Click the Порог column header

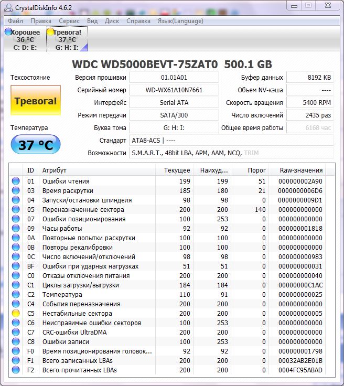pyautogui.click(x=250, y=170)
